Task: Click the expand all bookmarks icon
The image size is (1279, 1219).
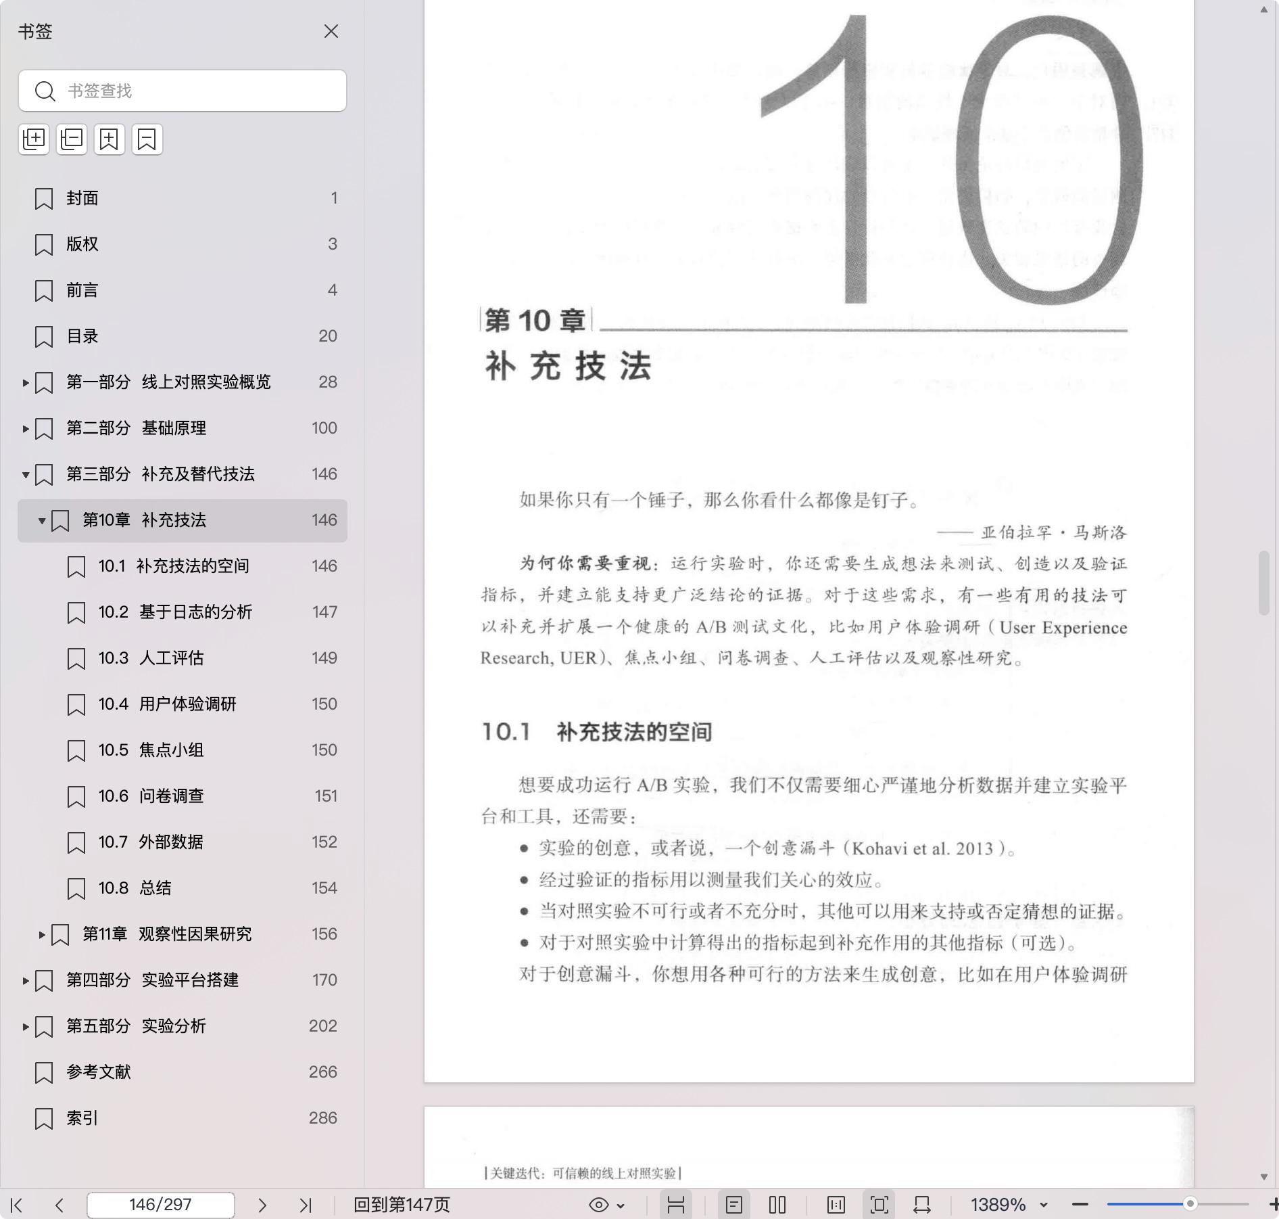Action: tap(34, 139)
